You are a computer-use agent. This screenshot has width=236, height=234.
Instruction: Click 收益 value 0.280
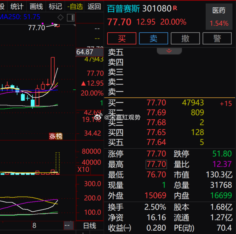[156, 228]
